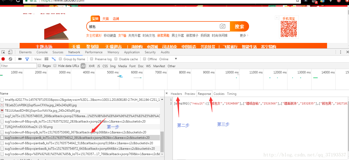Image resolution: width=349 pixels, height=160 pixels.
Task: Tick the Disable cache checkbox
Action: (116, 59)
